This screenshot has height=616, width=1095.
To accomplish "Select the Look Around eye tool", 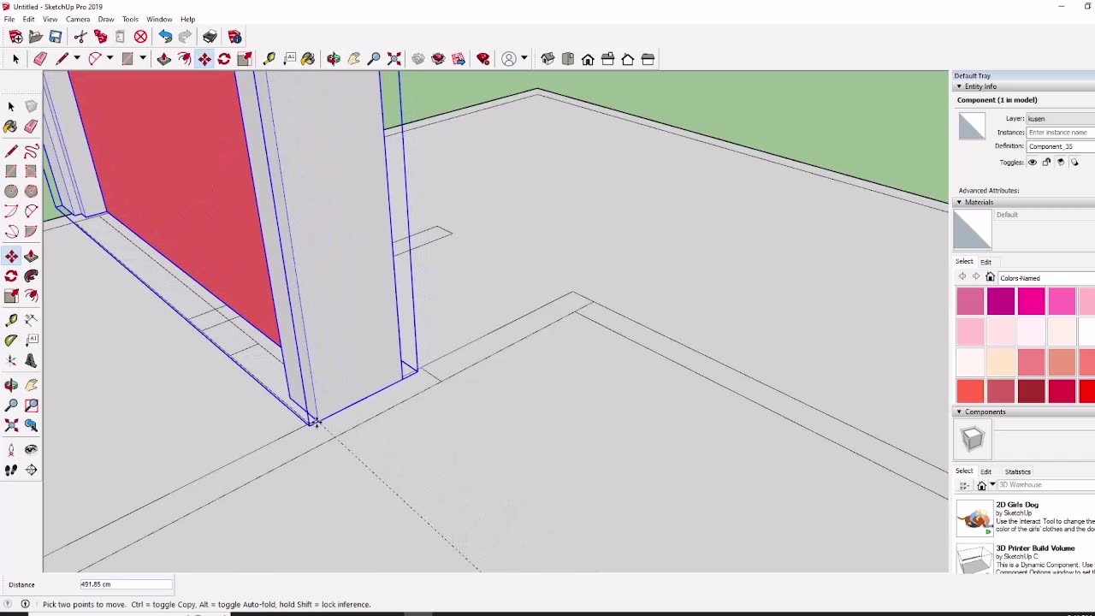I will pos(31,449).
